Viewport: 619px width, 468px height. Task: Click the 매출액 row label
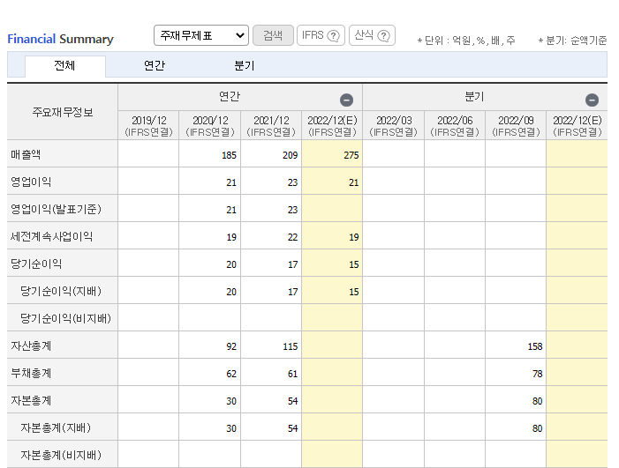click(26, 154)
